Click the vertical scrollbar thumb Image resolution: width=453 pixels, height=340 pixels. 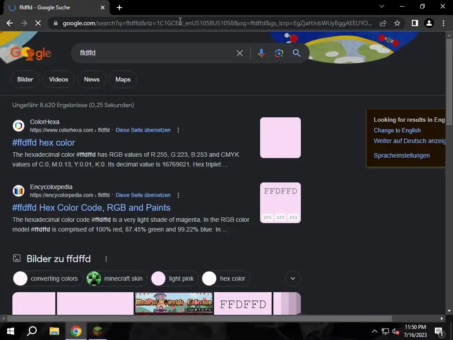pyautogui.click(x=449, y=81)
